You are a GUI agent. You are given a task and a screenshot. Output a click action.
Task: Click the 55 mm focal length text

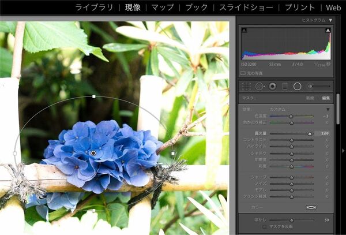tap(275, 65)
